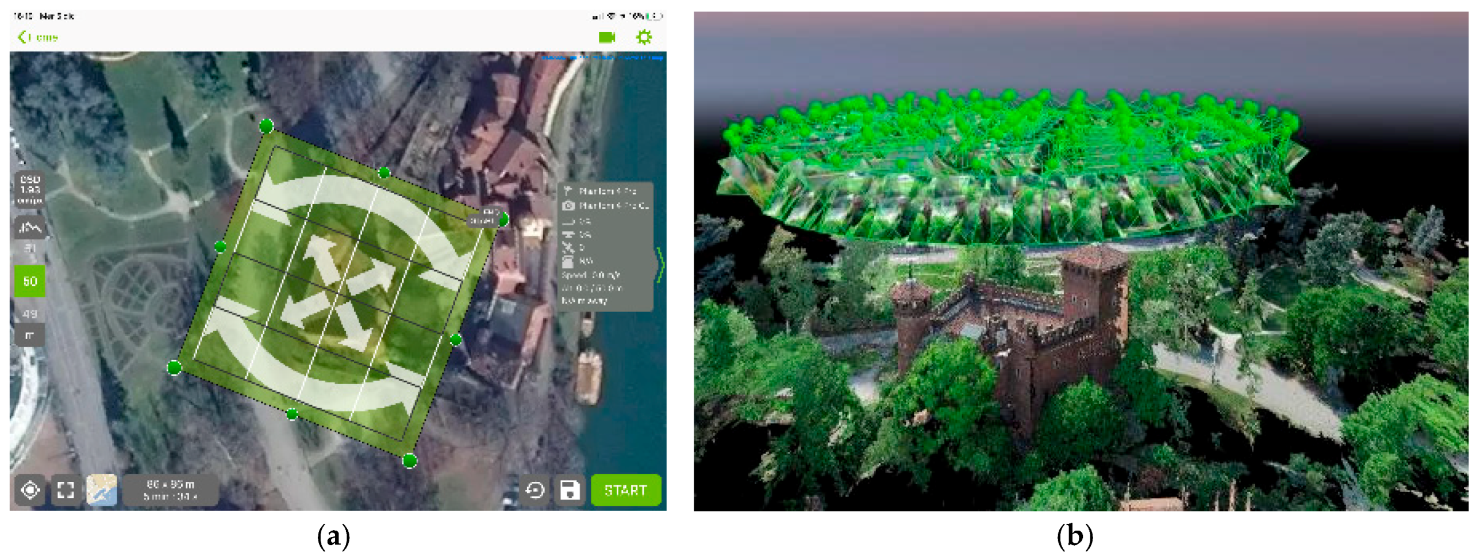Click the mission dimensions and time readout
This screenshot has height=560, width=1484.
click(x=171, y=490)
